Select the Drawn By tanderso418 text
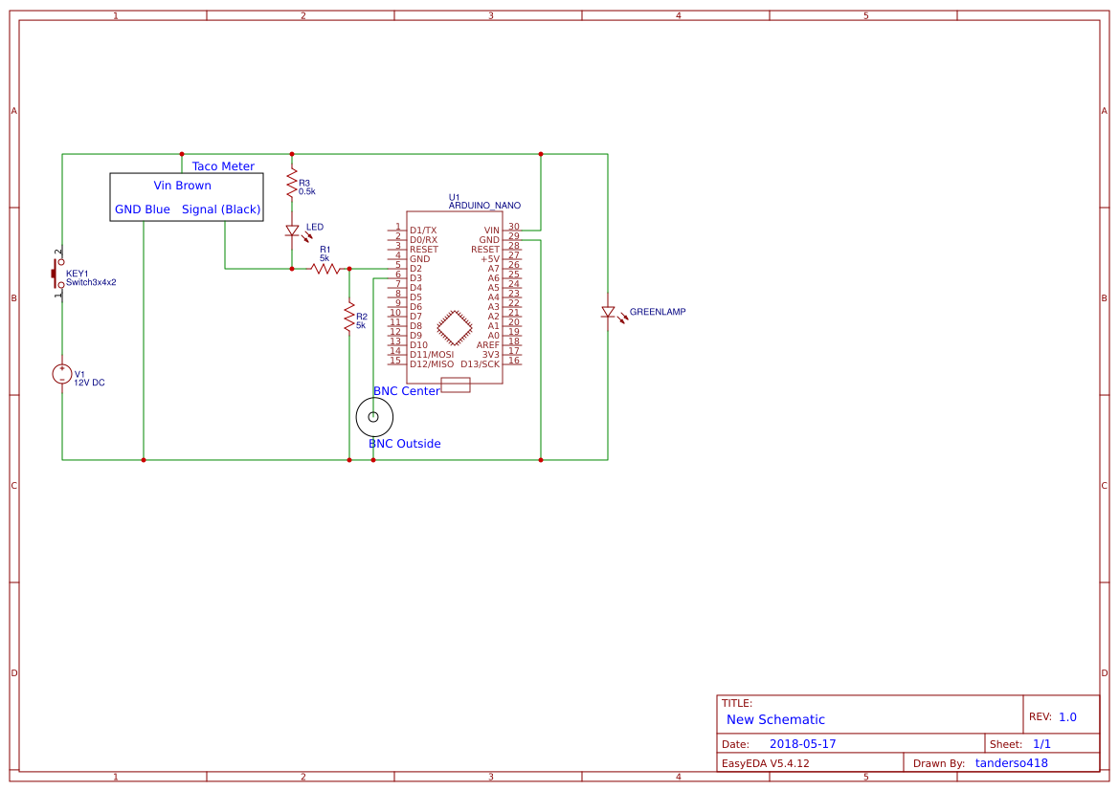Screen dimensions: 1119x791 pyautogui.click(x=1011, y=762)
